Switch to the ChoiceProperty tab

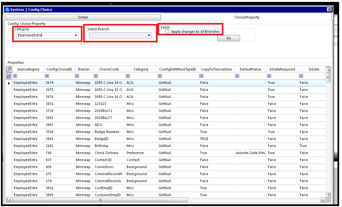click(x=247, y=17)
